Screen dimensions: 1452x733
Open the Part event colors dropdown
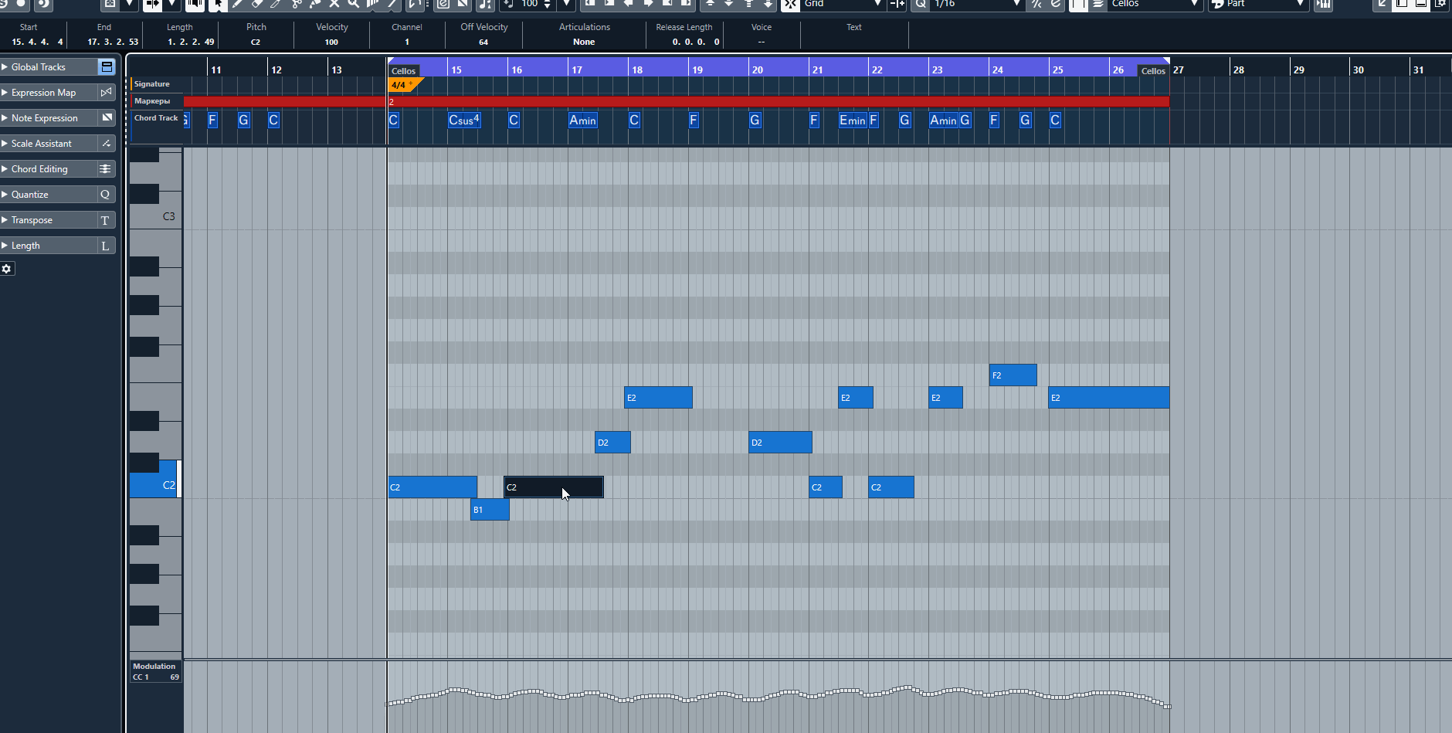click(1258, 4)
